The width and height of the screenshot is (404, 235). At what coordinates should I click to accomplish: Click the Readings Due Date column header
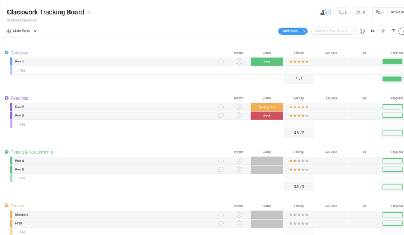[331, 98]
